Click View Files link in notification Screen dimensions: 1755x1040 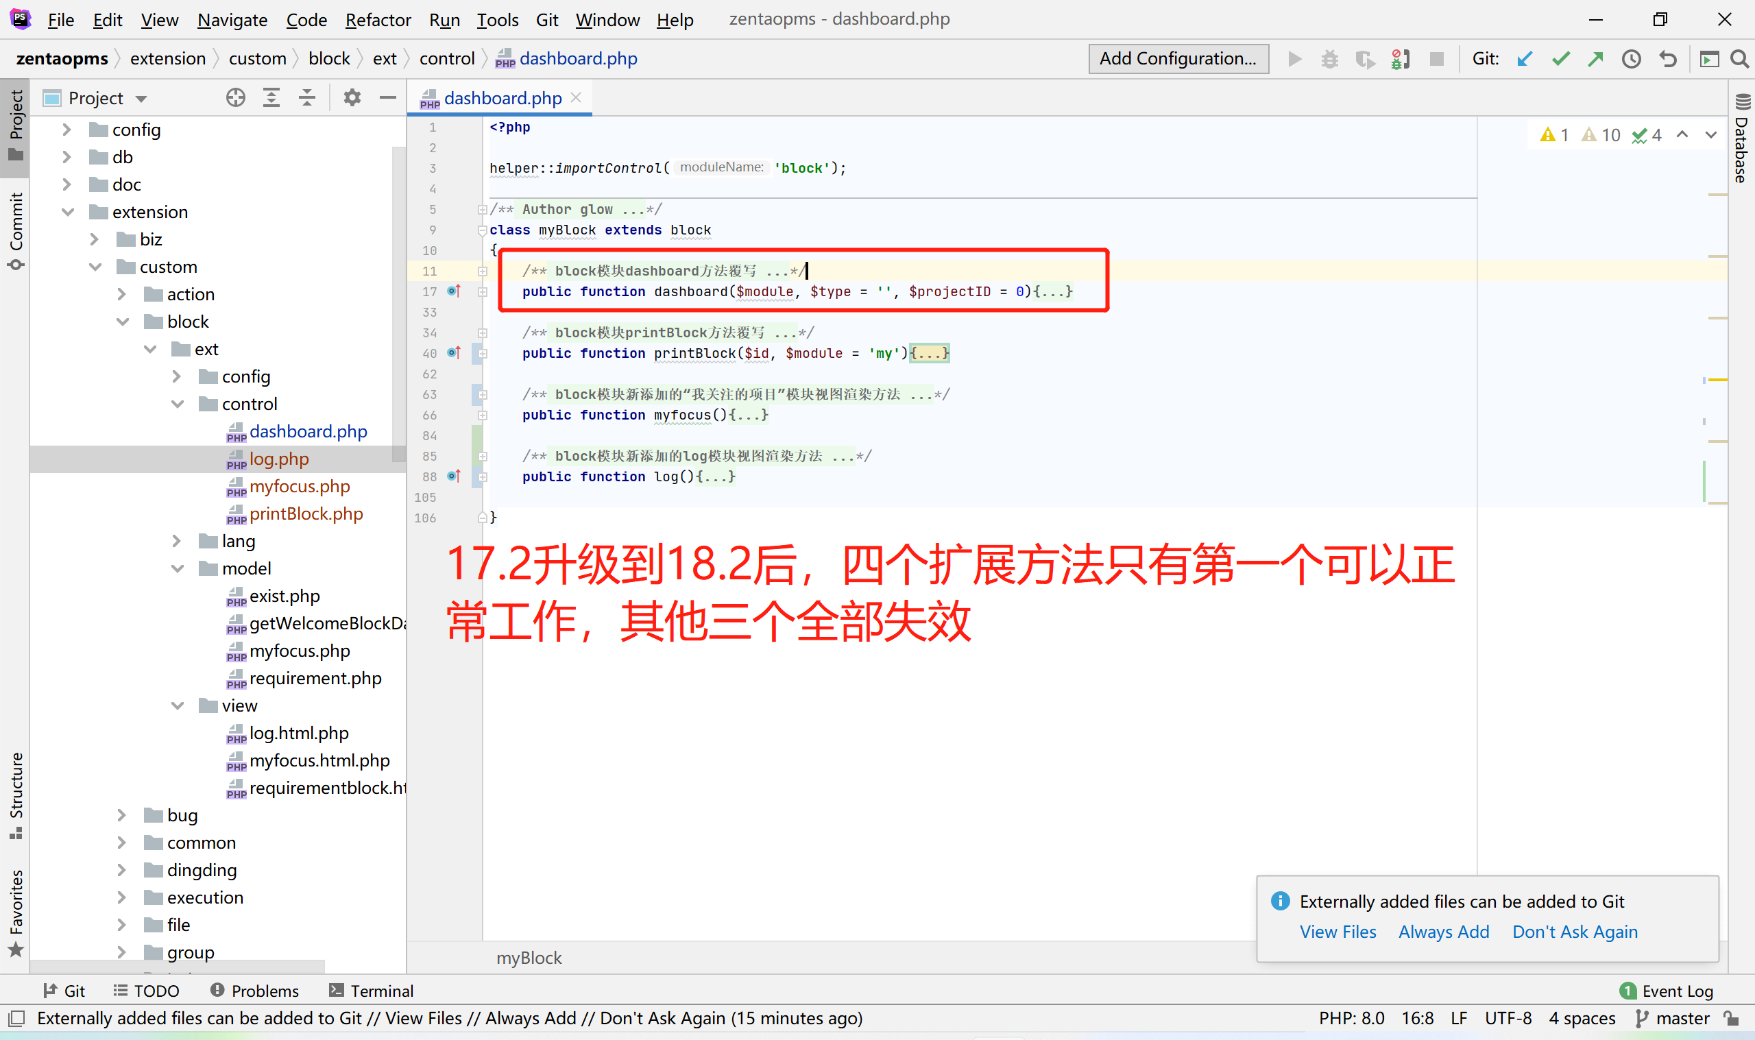(x=1338, y=932)
